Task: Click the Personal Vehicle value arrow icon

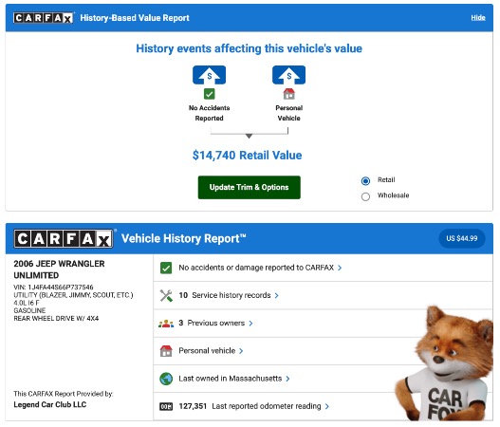Action: (x=289, y=75)
